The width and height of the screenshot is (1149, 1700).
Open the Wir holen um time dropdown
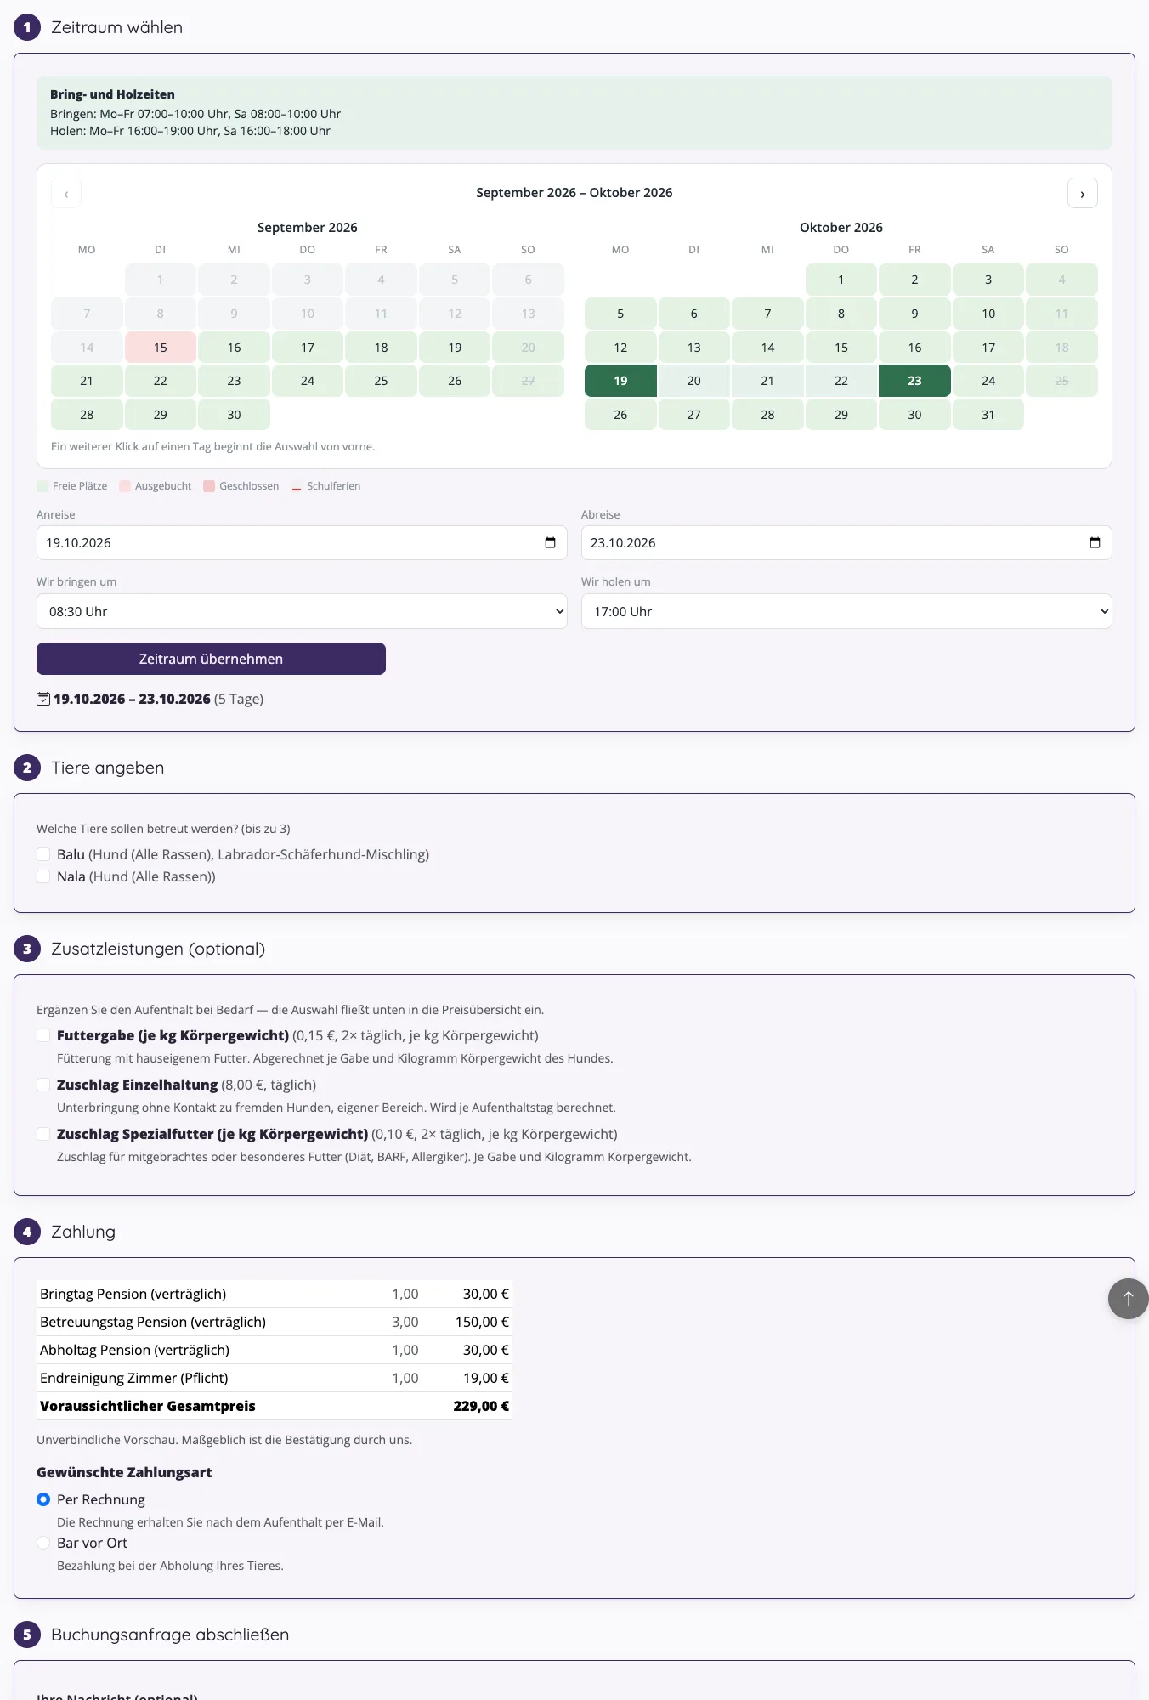click(846, 611)
